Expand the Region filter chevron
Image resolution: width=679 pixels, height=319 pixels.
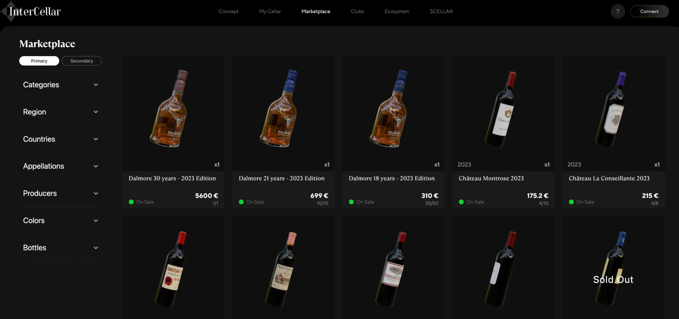click(96, 112)
